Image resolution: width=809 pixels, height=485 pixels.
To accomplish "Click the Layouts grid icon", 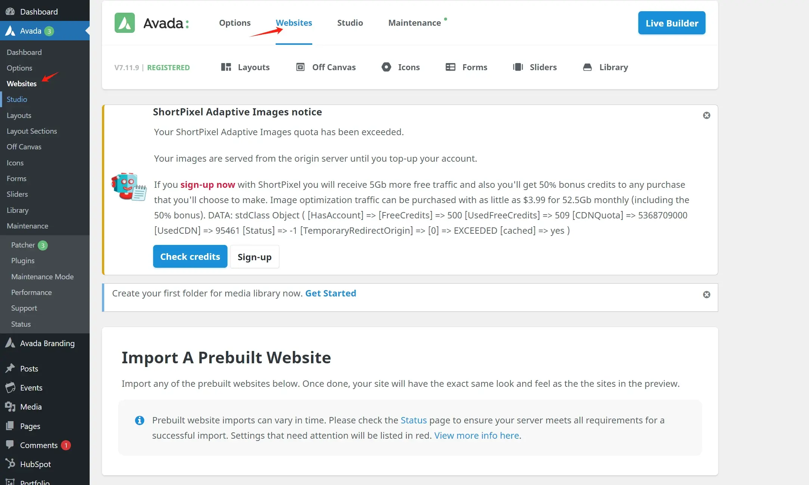I will coord(226,67).
